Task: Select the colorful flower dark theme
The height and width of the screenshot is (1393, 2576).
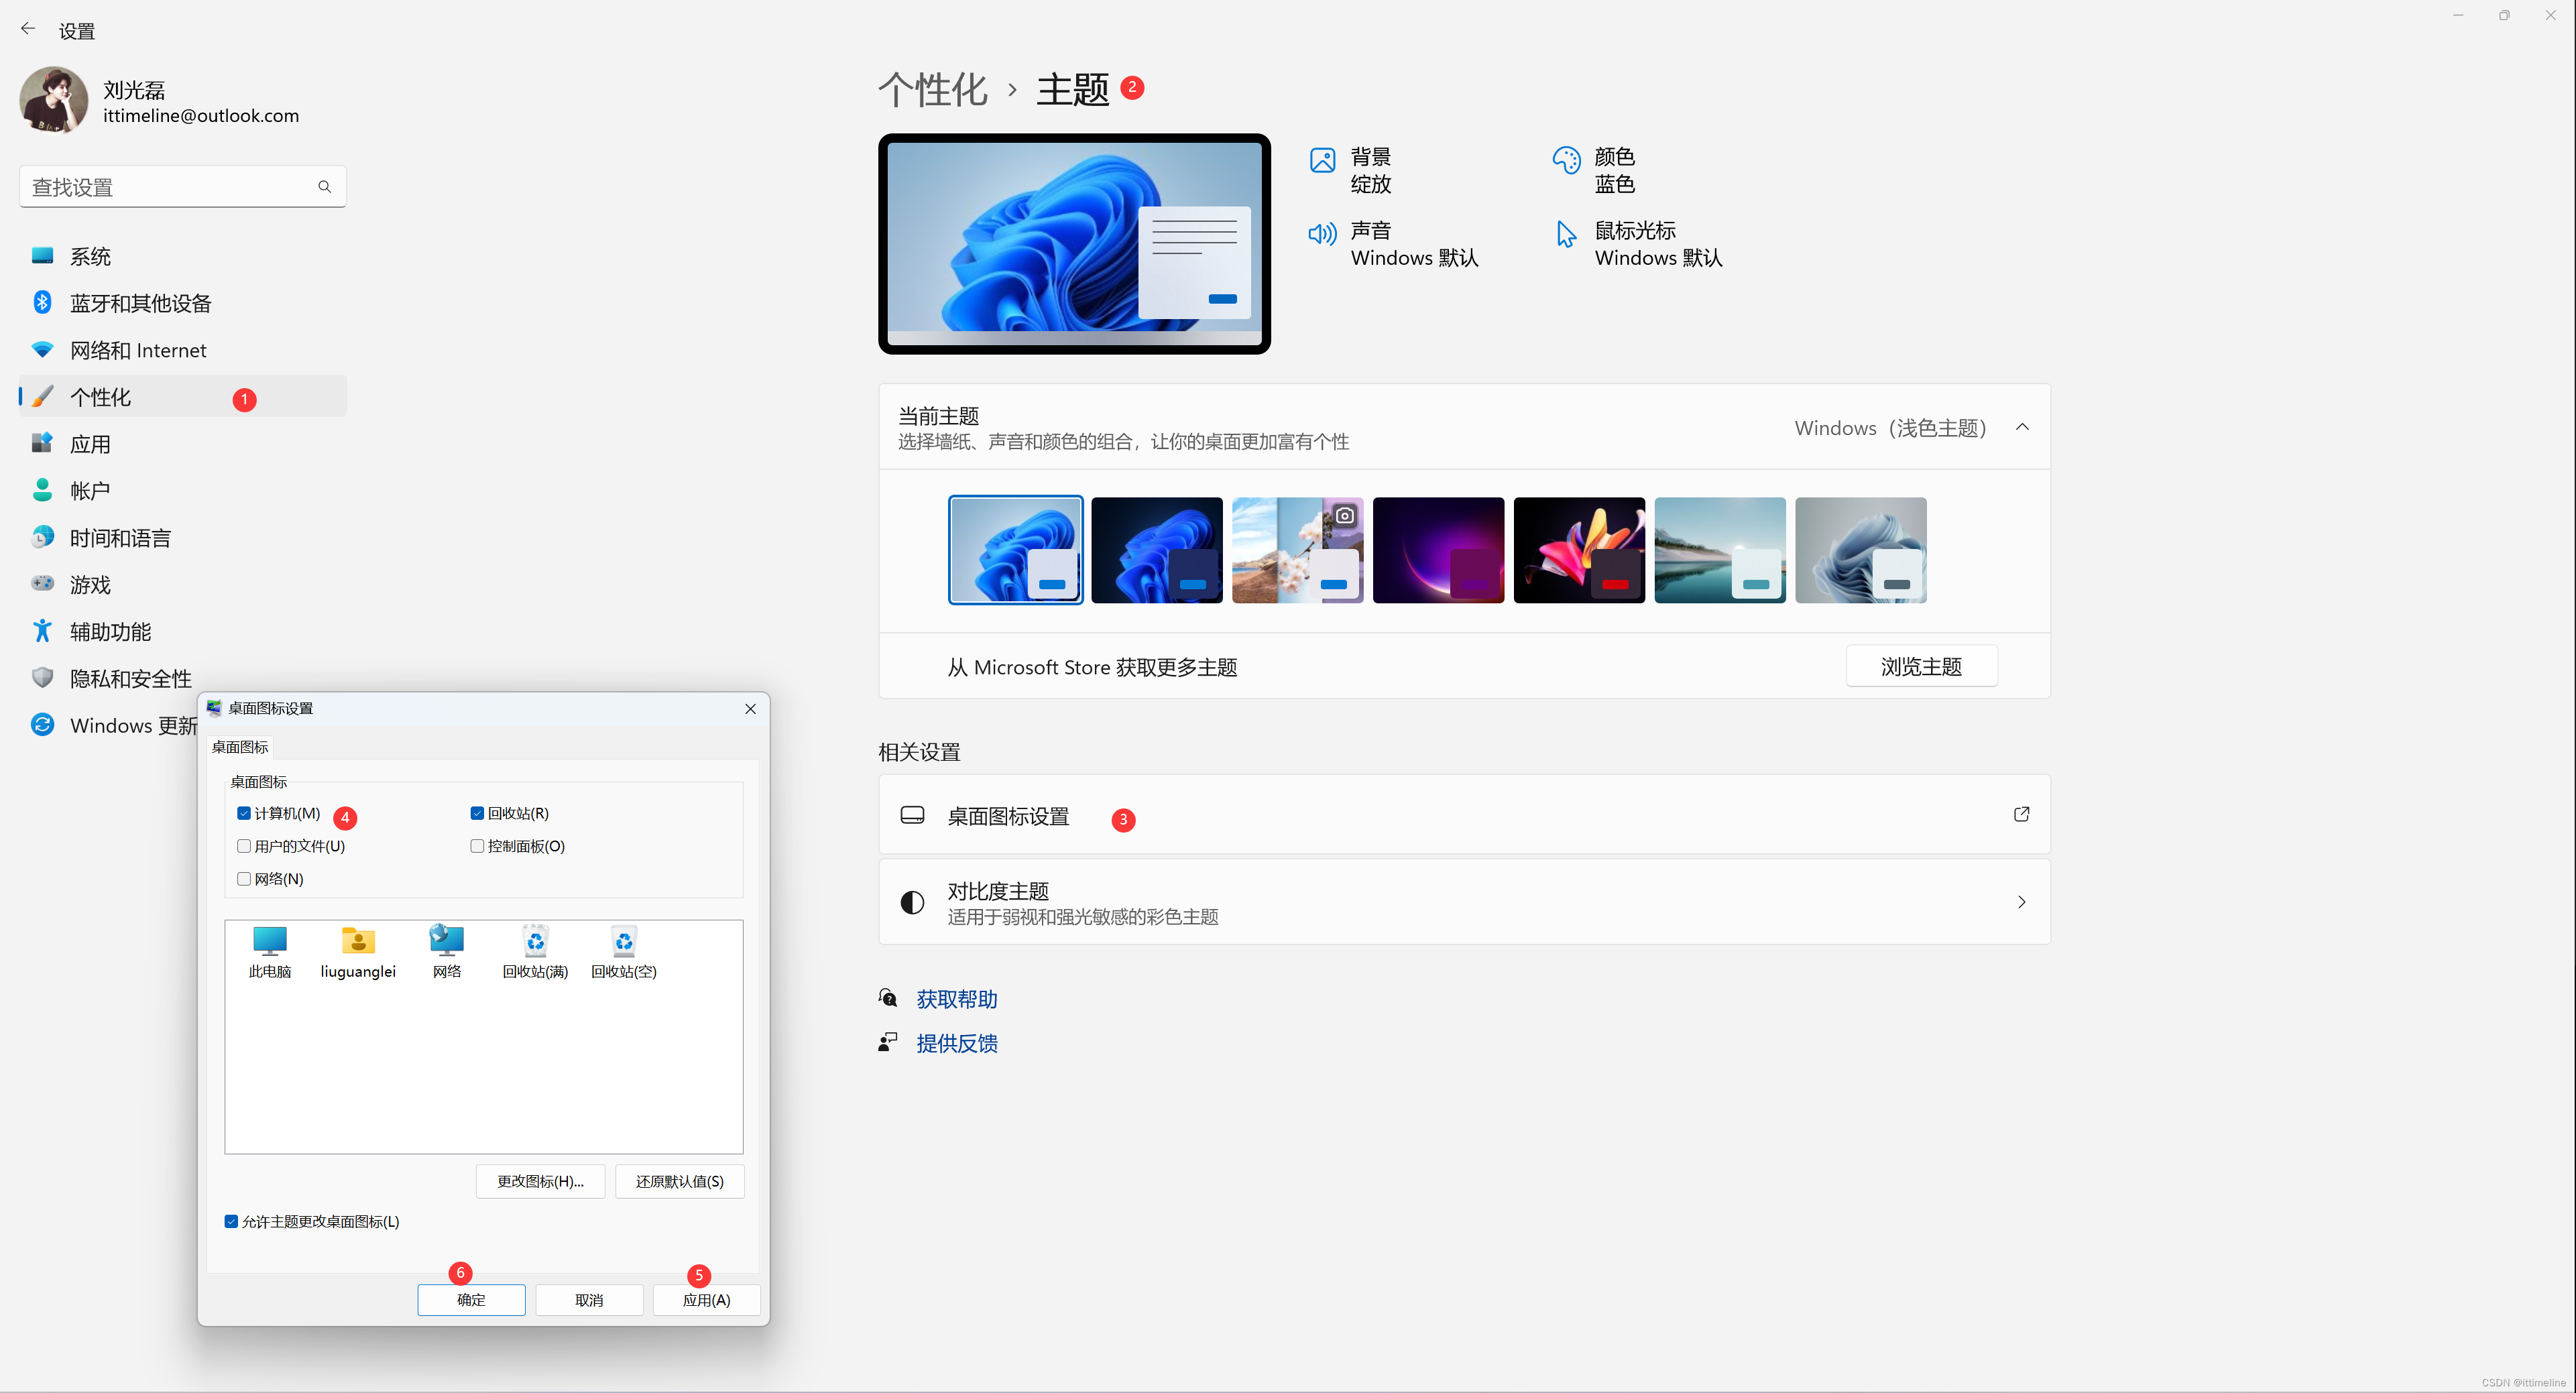Action: [x=1579, y=550]
